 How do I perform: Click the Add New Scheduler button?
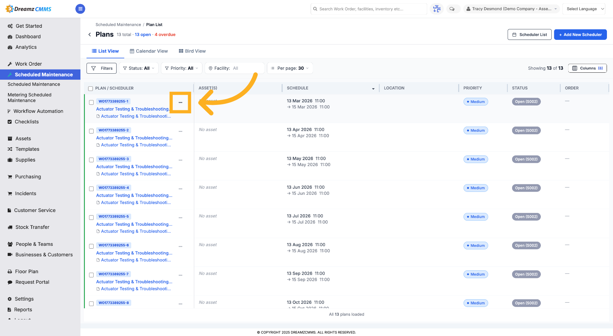580,34
